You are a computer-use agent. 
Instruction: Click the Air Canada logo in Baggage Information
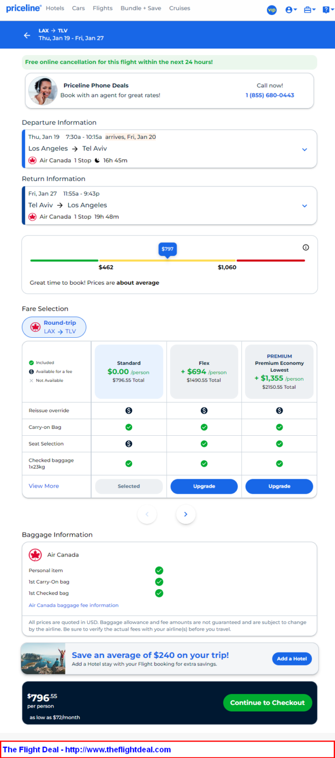pos(35,555)
